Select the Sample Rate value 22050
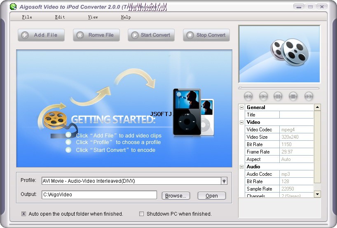337x228 pixels. (296, 189)
